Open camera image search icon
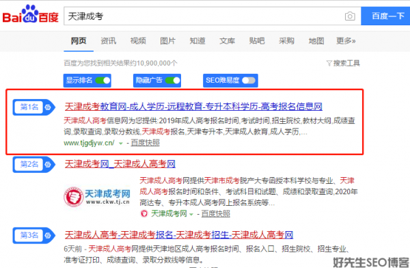The height and width of the screenshot is (268, 410). click(x=350, y=16)
